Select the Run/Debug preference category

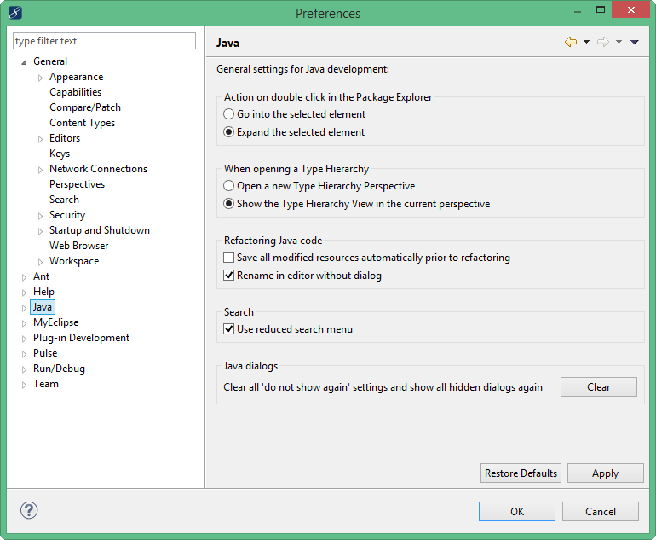[59, 369]
